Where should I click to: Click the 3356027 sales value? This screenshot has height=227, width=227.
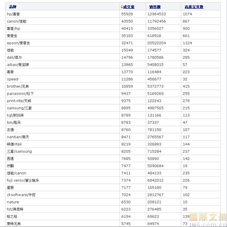coord(155,29)
